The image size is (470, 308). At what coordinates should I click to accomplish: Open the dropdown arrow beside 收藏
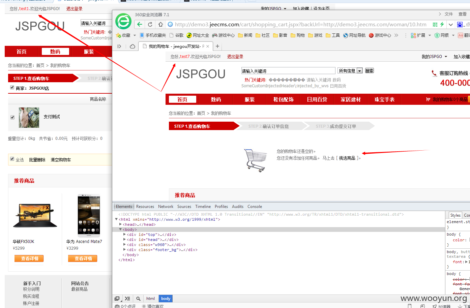(135, 35)
